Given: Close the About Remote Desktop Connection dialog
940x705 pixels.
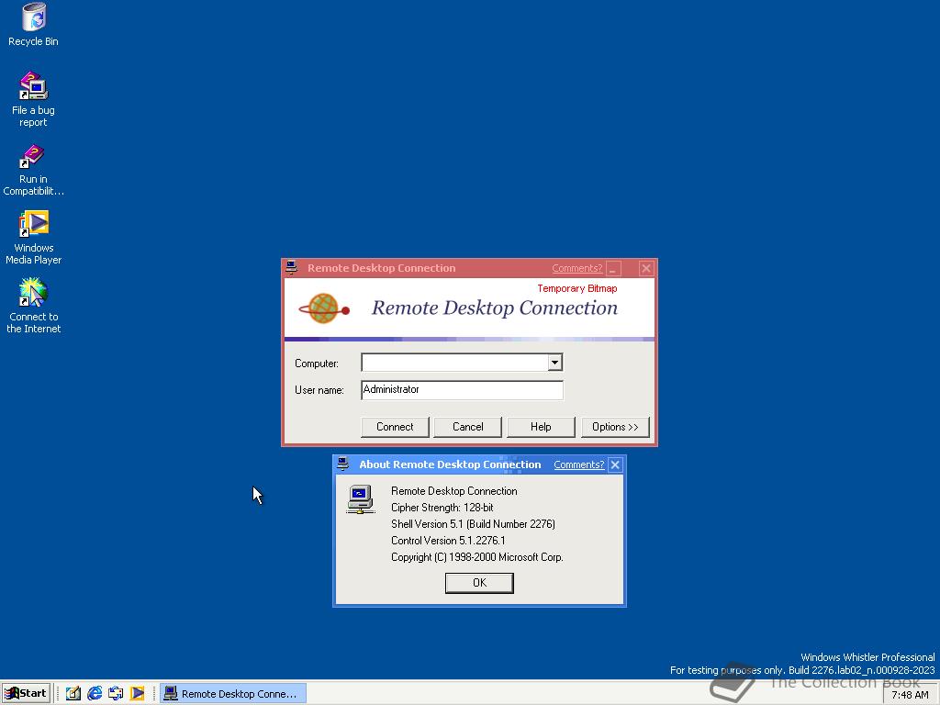Looking at the screenshot, I should [x=615, y=464].
